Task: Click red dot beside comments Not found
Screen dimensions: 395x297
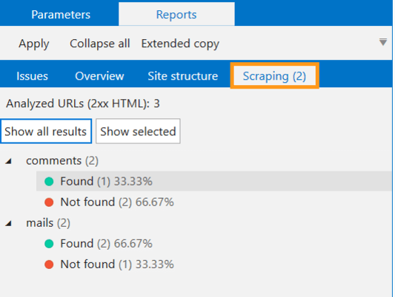Action: click(49, 202)
